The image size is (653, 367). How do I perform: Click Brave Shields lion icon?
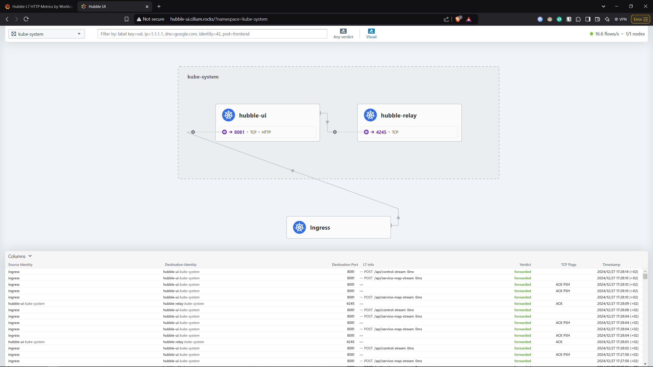458,19
